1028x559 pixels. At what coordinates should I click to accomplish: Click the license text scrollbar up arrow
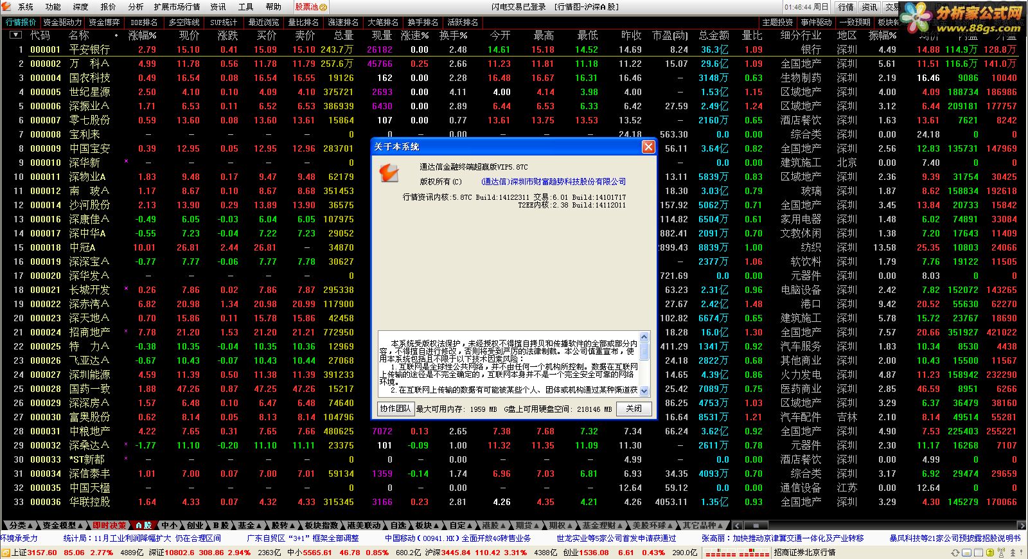coord(645,337)
